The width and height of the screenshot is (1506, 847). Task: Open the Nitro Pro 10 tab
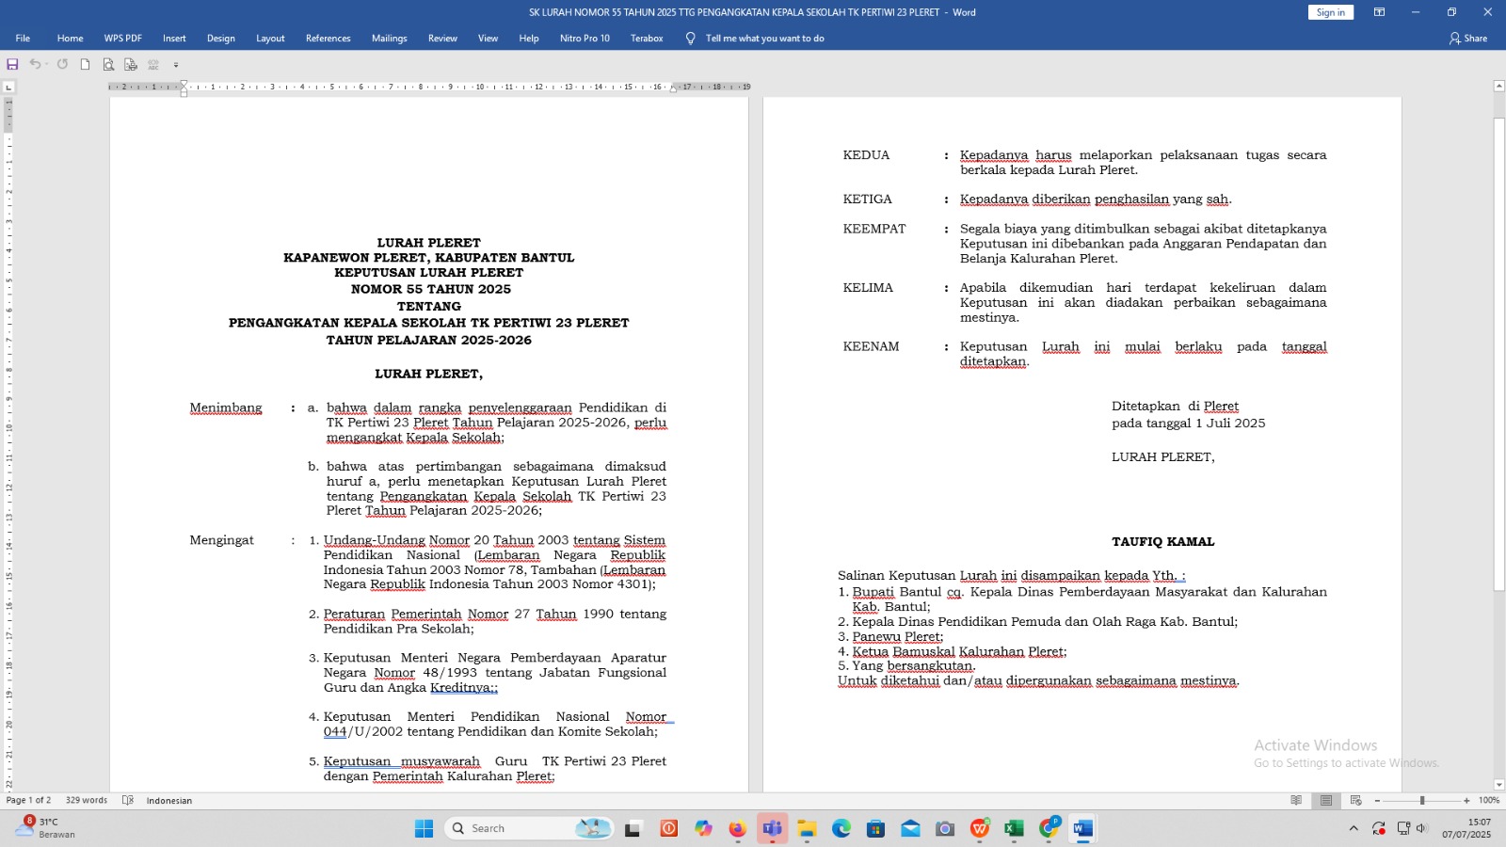(x=585, y=39)
